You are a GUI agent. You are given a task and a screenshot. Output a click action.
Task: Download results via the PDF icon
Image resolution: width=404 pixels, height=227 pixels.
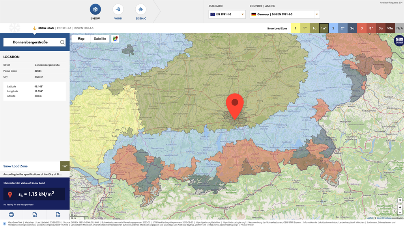pyautogui.click(x=58, y=214)
